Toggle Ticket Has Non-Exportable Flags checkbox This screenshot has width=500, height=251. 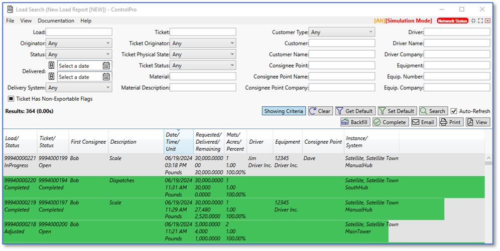(11, 99)
